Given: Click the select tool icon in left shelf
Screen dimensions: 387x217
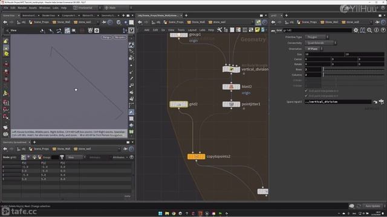Looking at the screenshot, I should (6, 42).
